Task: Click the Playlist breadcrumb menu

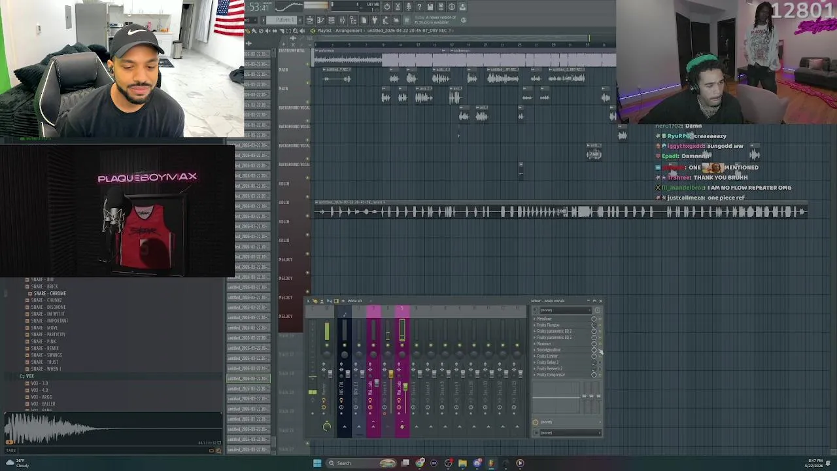Action: point(324,31)
